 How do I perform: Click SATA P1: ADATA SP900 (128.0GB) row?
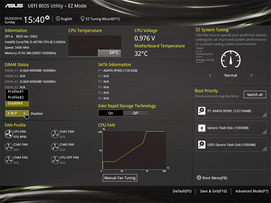[x=118, y=71]
